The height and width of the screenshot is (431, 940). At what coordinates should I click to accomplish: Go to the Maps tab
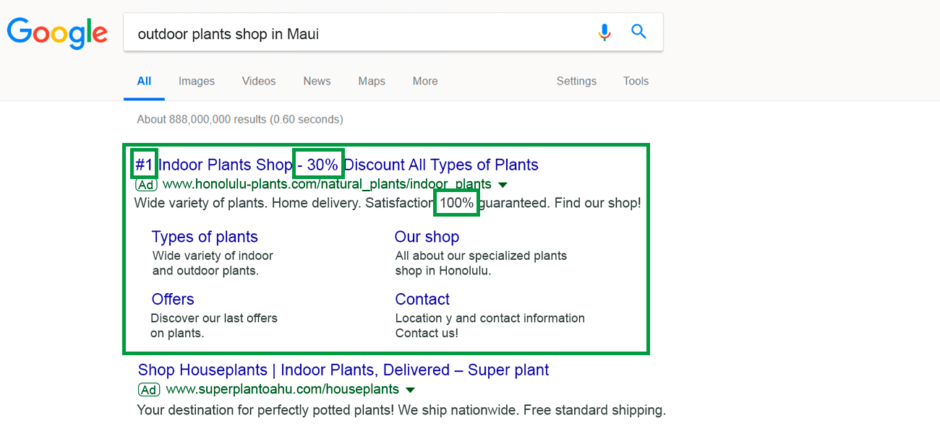click(372, 81)
